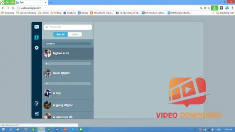Click the green leaf icon in address bar
The height and width of the screenshot is (132, 235).
205,8
